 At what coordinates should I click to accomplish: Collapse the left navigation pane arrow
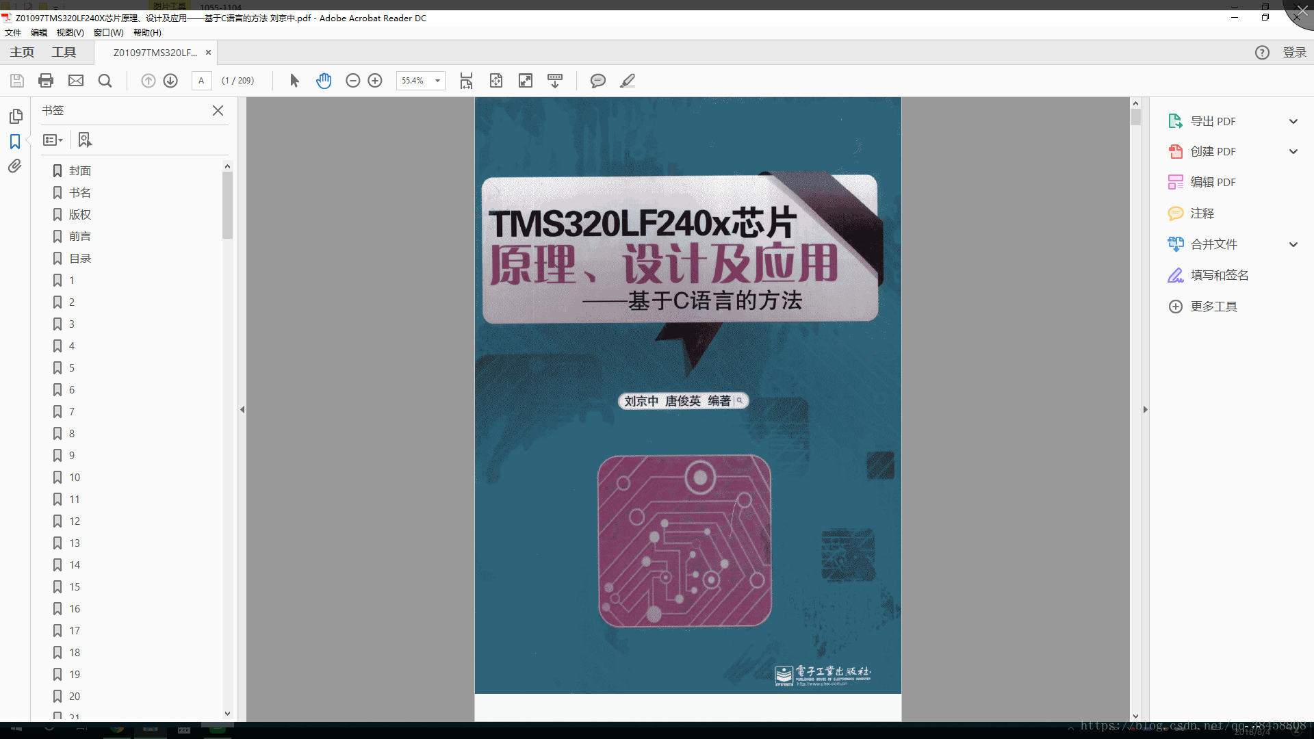click(x=242, y=409)
